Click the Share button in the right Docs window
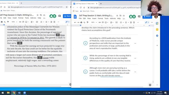This screenshot has height=95, width=169. coord(147,17)
